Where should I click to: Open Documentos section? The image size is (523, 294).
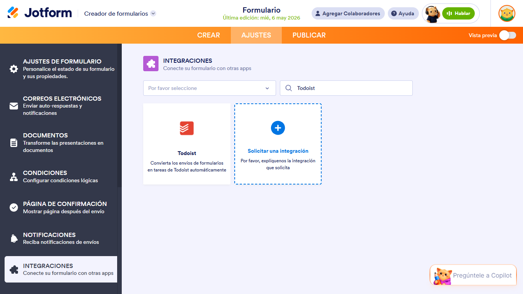pyautogui.click(x=61, y=142)
